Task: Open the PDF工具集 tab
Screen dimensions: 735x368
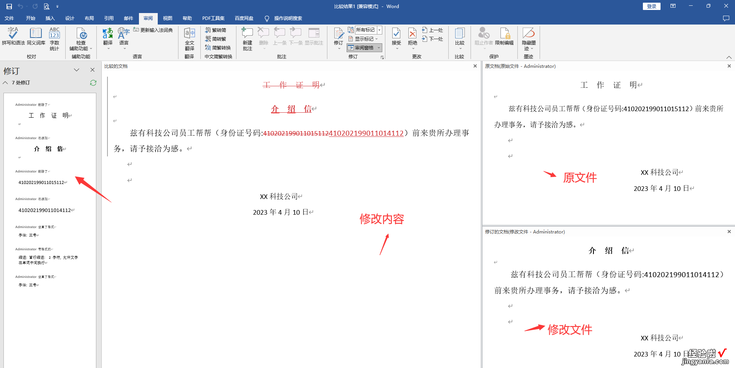Action: click(213, 18)
